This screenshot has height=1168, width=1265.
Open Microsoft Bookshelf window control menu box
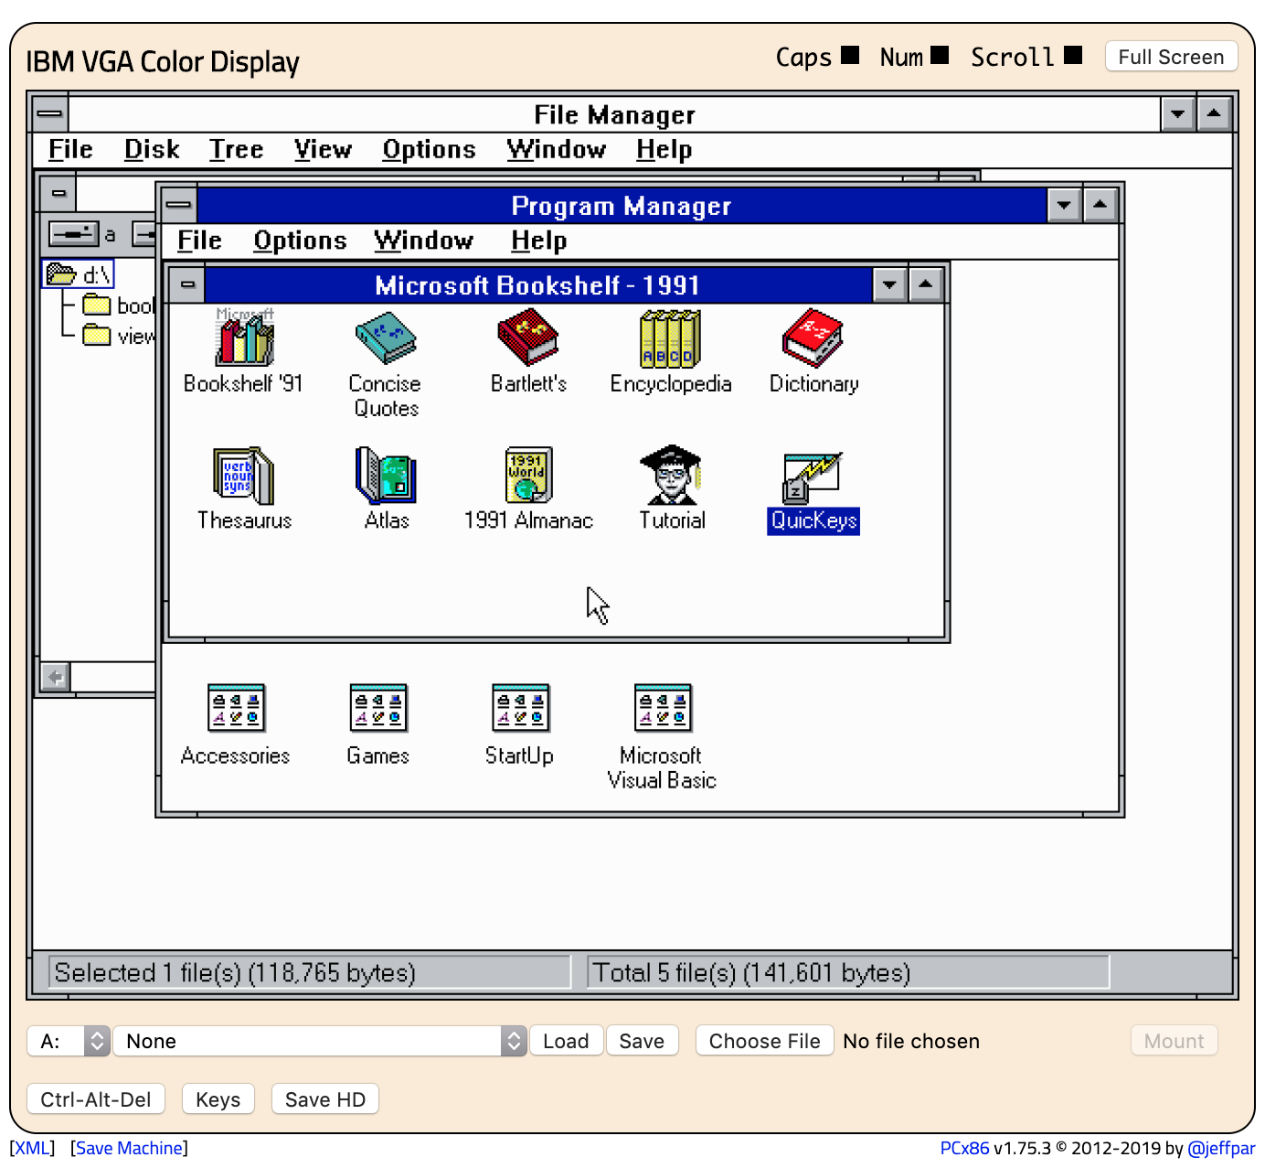[187, 284]
